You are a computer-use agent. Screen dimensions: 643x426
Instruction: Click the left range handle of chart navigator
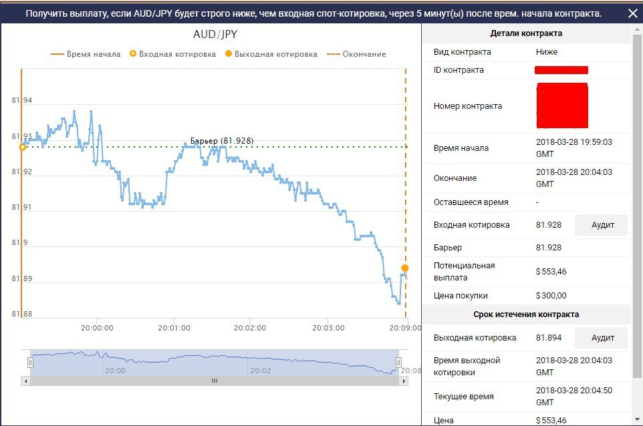(x=30, y=362)
